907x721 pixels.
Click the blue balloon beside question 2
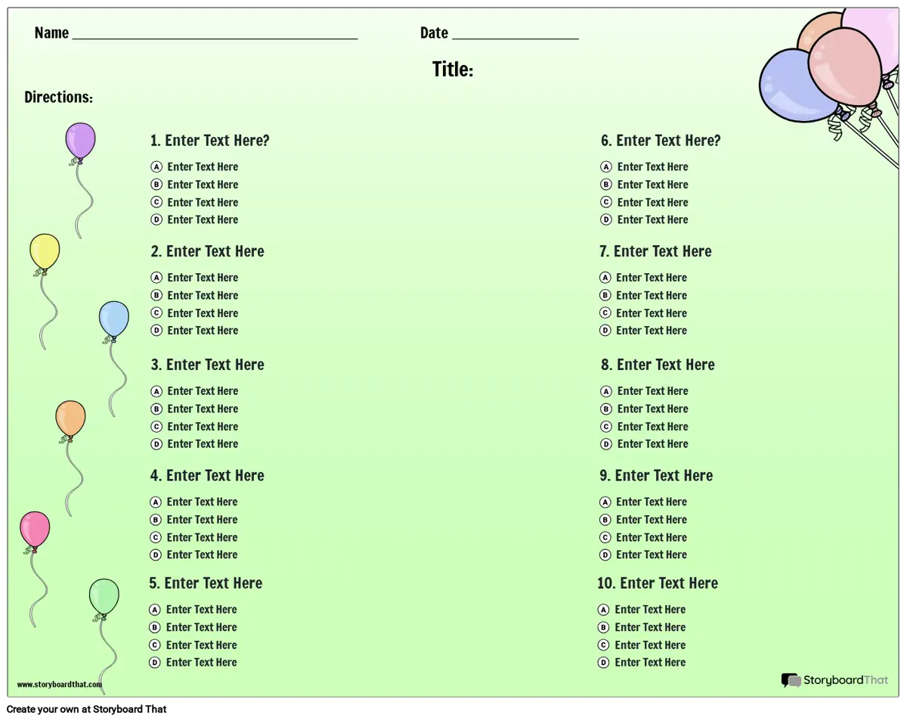114,319
